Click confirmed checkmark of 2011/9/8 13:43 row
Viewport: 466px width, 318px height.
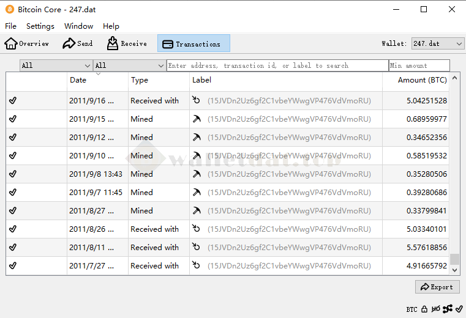click(13, 174)
